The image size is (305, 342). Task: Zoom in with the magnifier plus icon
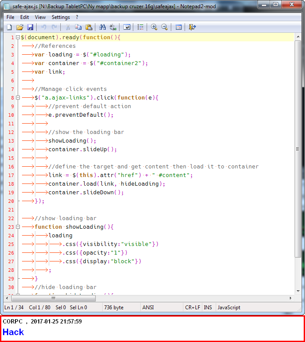point(154,27)
